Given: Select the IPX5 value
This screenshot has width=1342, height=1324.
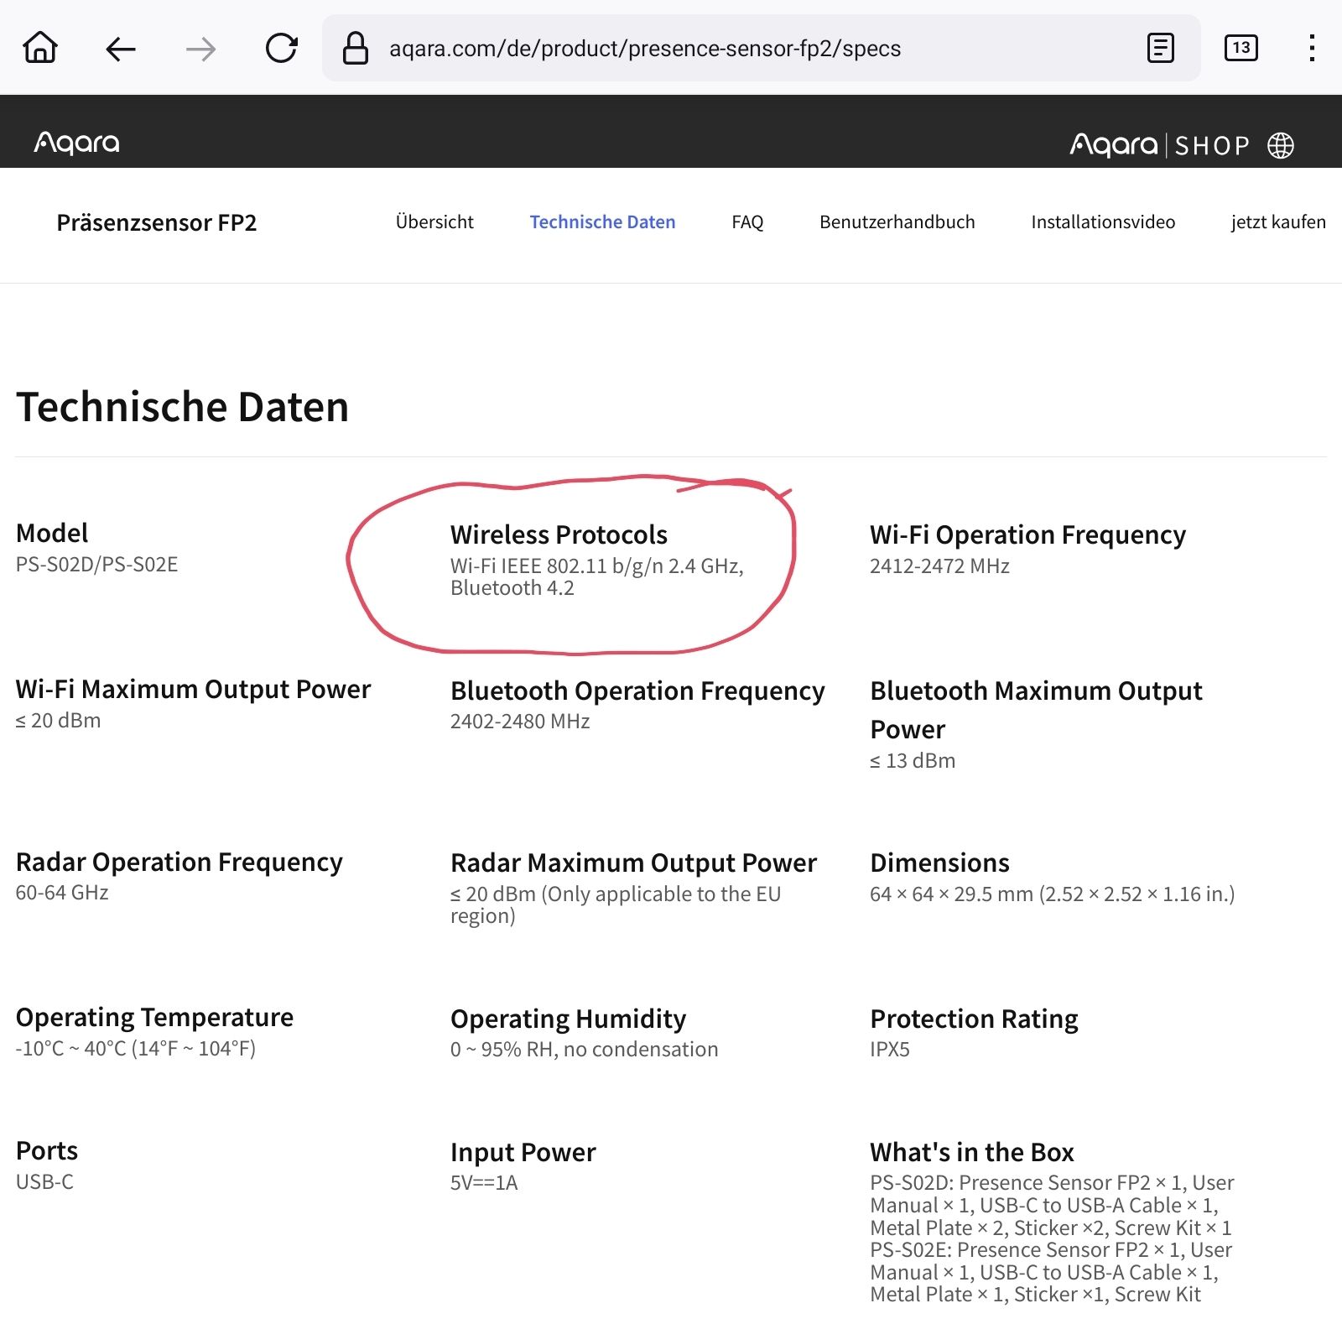Looking at the screenshot, I should (x=889, y=1049).
